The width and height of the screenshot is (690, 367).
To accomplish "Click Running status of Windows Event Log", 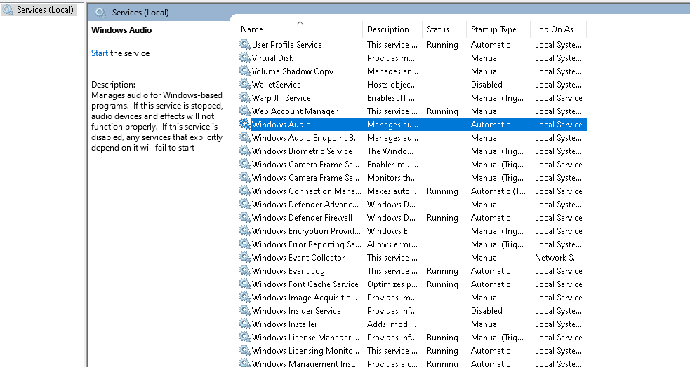I will click(442, 271).
